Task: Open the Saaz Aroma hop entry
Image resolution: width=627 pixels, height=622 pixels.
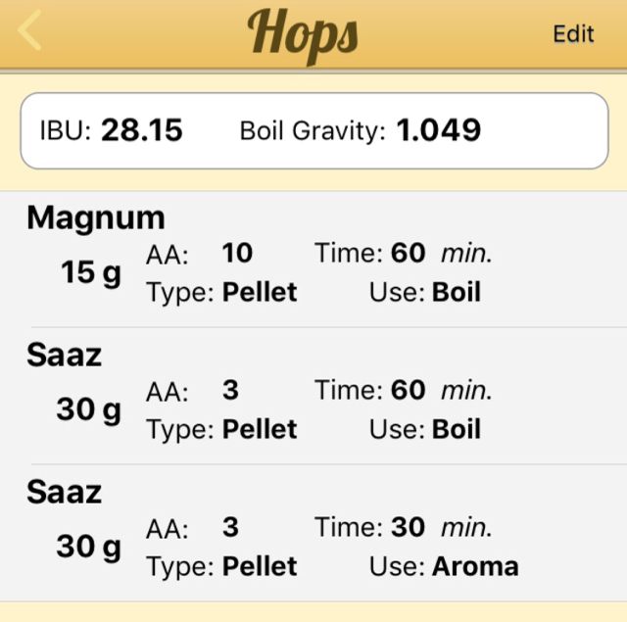Action: tap(313, 533)
